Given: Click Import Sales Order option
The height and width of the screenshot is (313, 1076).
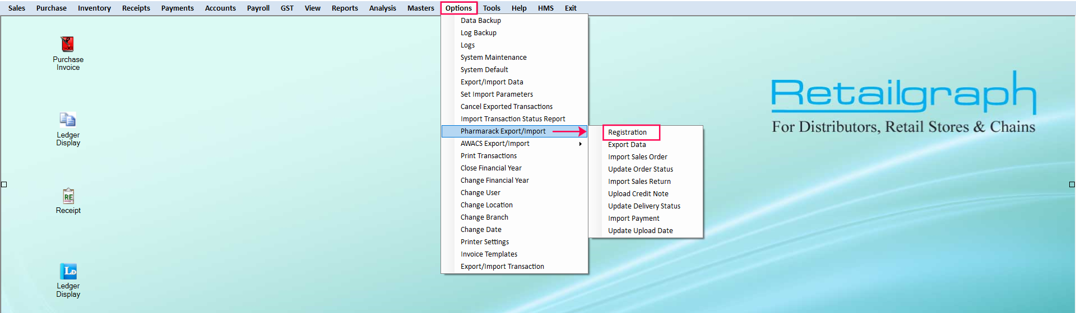Looking at the screenshot, I should (x=637, y=157).
